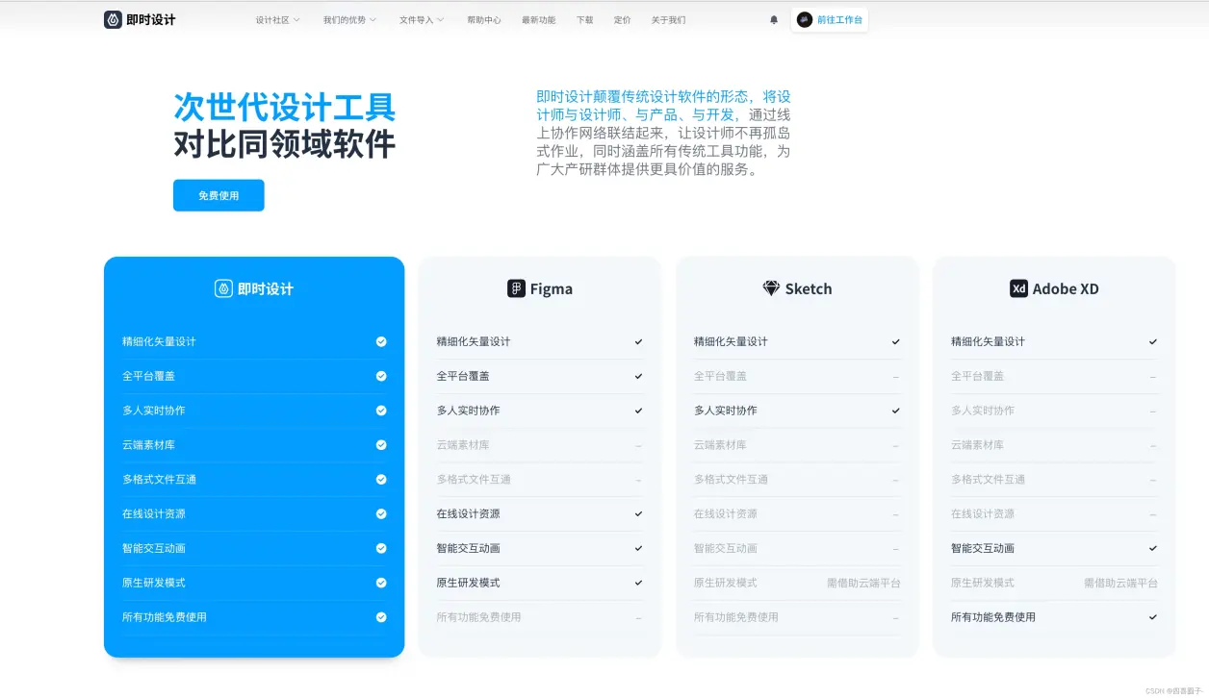Click 云端素材库 in the Adobe XD card
Viewport: 1209px width, 698px height.
(x=977, y=445)
